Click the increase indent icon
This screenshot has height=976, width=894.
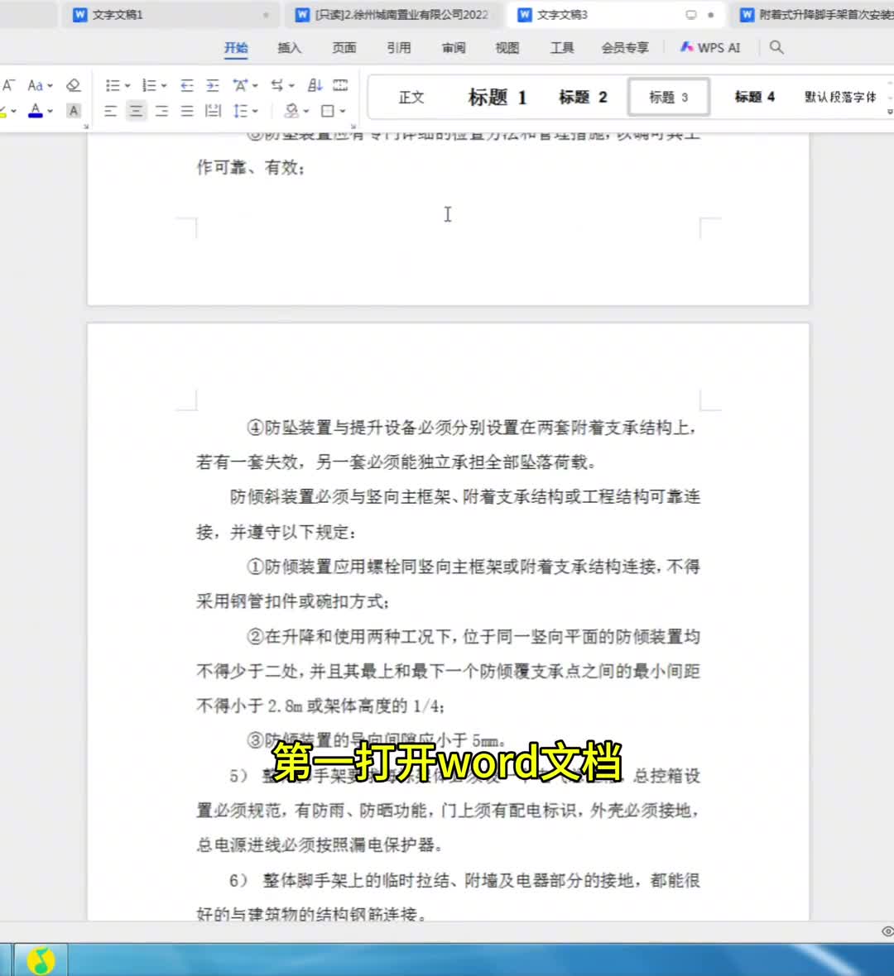click(213, 85)
